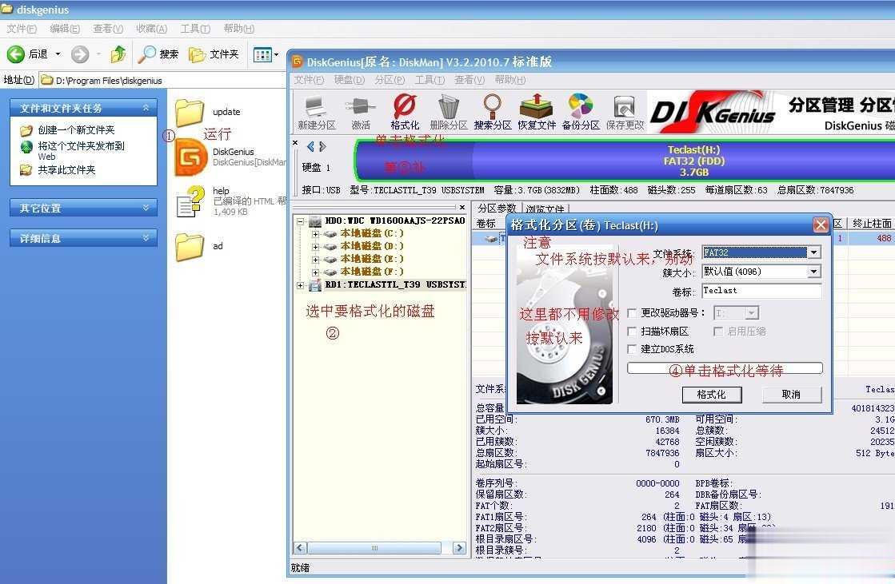Click the 删除分区 trash icon
Viewport: 895px width, 584px height.
coord(449,113)
